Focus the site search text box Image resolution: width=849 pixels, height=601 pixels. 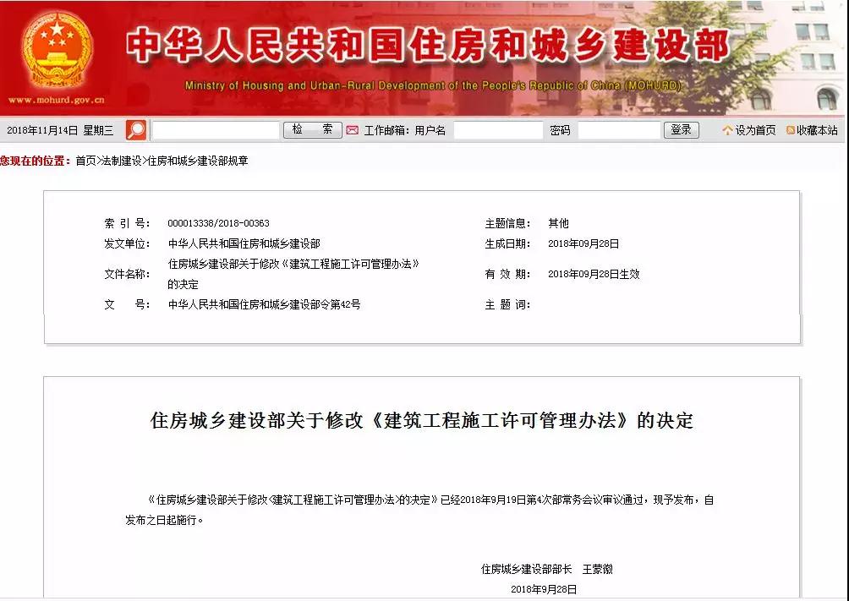coord(216,130)
